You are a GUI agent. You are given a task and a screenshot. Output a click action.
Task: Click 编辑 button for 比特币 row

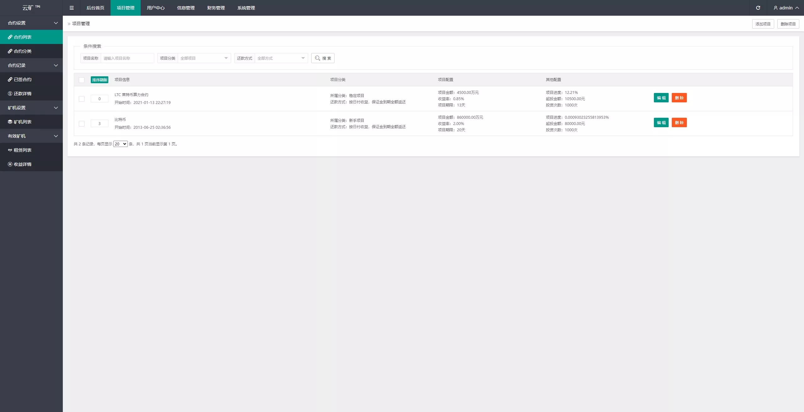point(661,123)
